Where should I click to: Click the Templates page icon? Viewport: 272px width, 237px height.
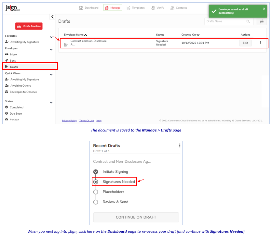[x=129, y=8]
